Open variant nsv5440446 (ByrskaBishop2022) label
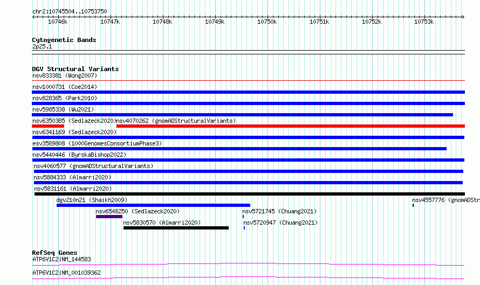This screenshot has width=480, height=285. (x=79, y=155)
